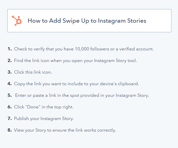Click the bold number 6 list marker

[x=10, y=107]
